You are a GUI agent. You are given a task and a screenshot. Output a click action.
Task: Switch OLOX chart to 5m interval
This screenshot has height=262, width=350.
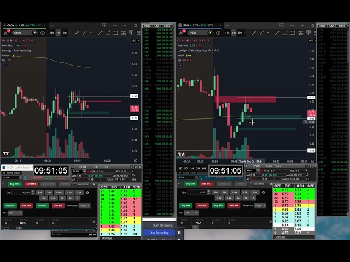tap(65, 33)
